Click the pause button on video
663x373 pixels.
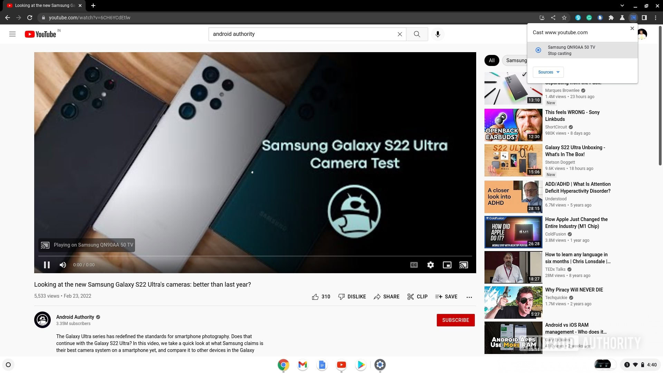pyautogui.click(x=47, y=265)
